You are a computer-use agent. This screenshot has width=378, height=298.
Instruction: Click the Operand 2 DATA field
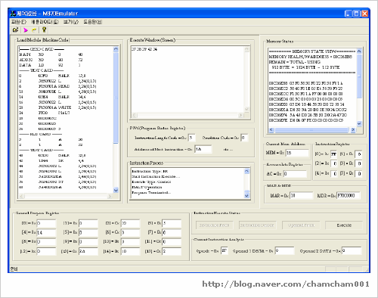tap(352, 251)
